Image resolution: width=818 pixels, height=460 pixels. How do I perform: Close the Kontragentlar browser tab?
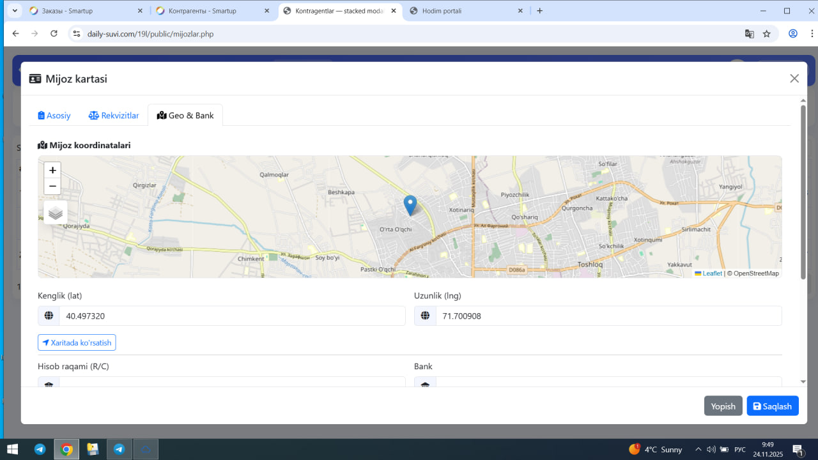pos(394,11)
